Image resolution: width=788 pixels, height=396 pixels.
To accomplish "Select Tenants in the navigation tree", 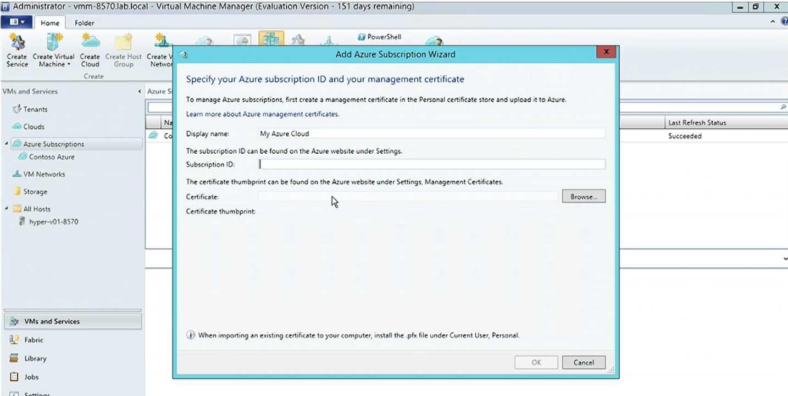I will pos(35,109).
